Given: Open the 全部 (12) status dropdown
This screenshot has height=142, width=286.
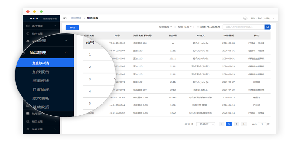Looking at the screenshot, I should coord(185,27).
